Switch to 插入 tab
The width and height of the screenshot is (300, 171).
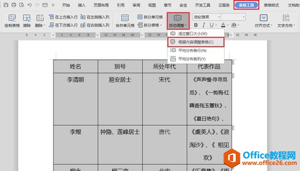pos(82,5)
